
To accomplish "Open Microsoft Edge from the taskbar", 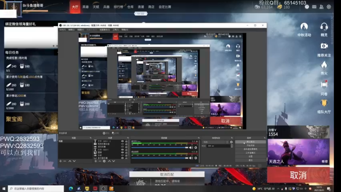I will pyautogui.click(x=71, y=189).
